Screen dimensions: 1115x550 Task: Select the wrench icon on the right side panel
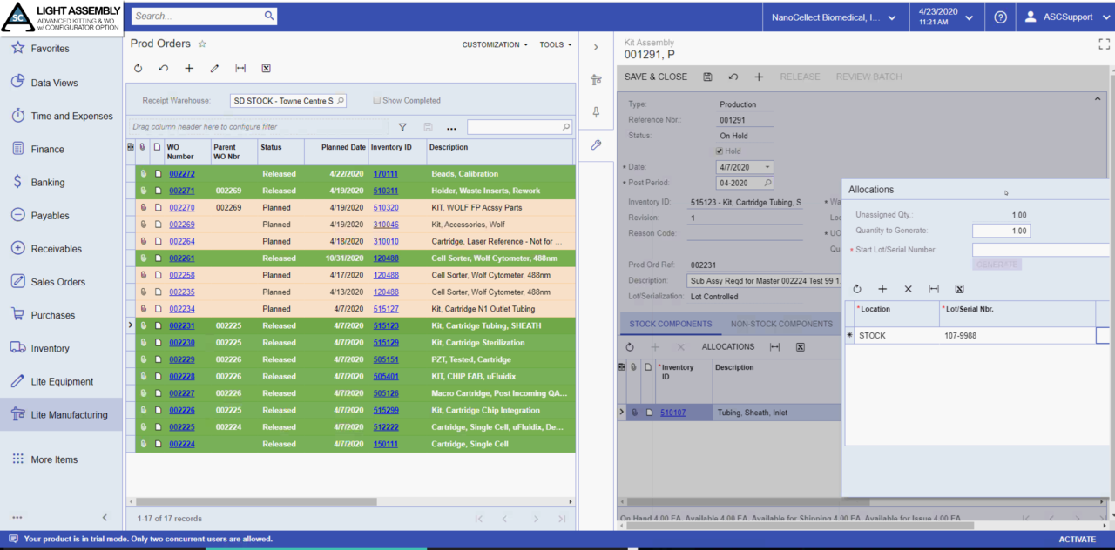tap(596, 144)
